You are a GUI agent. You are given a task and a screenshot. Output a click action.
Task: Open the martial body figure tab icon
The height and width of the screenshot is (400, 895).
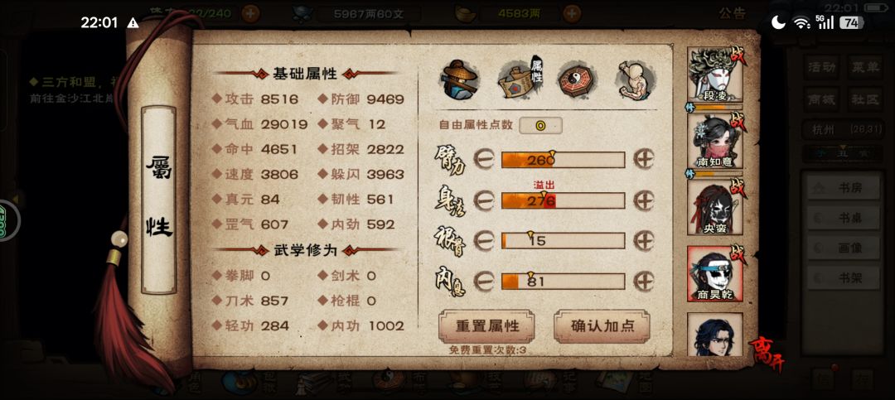tap(636, 80)
